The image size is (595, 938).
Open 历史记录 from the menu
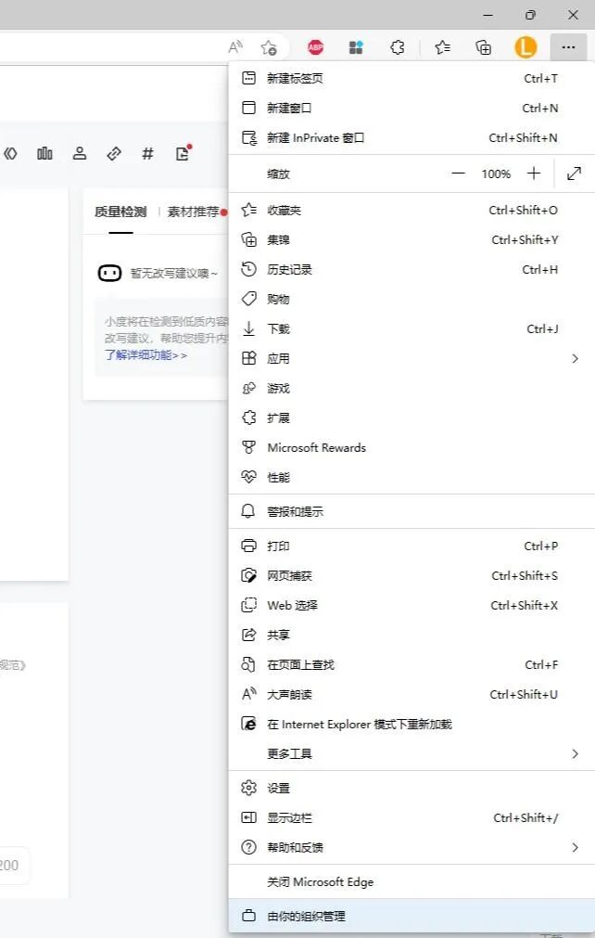coord(411,269)
